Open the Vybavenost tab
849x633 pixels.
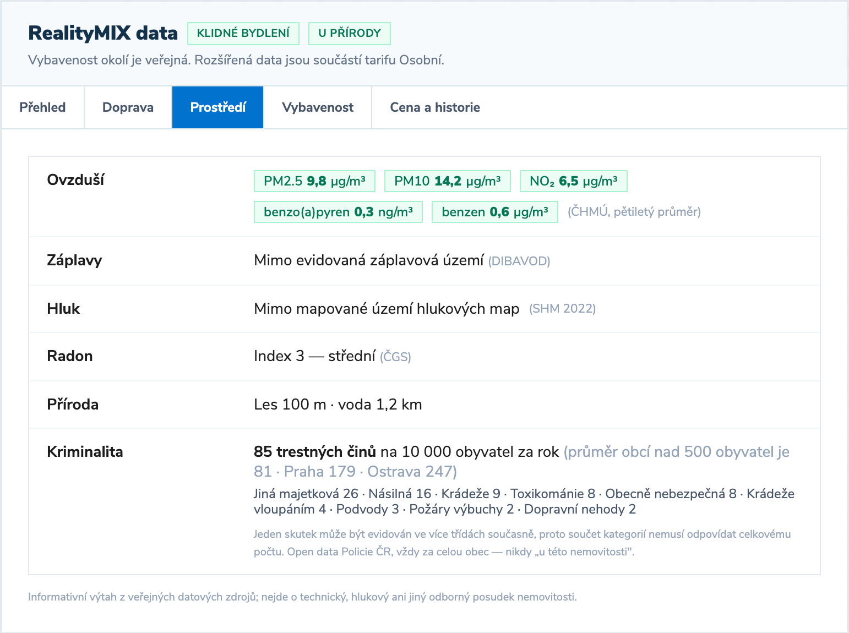click(318, 107)
